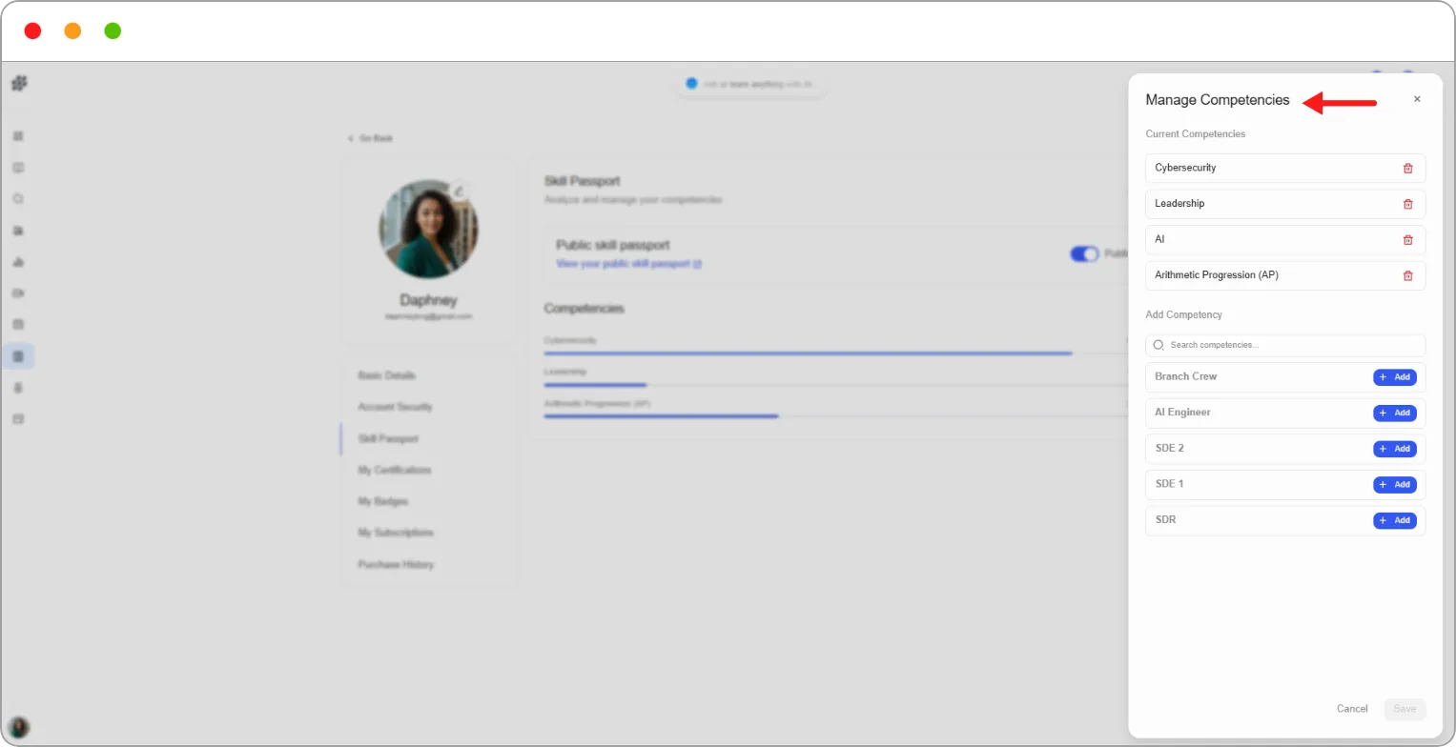Open the calendar sidebar icon
The image size is (1456, 747).
pyautogui.click(x=18, y=324)
